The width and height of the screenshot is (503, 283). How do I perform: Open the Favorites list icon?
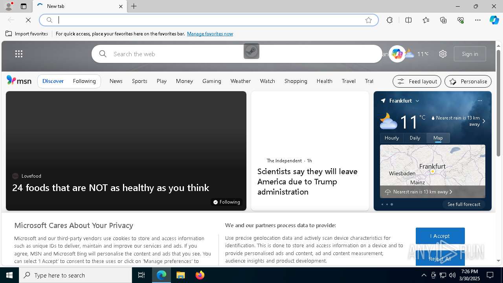coord(426,20)
